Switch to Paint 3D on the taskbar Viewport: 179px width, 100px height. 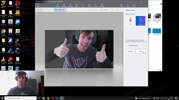tap(62, 98)
